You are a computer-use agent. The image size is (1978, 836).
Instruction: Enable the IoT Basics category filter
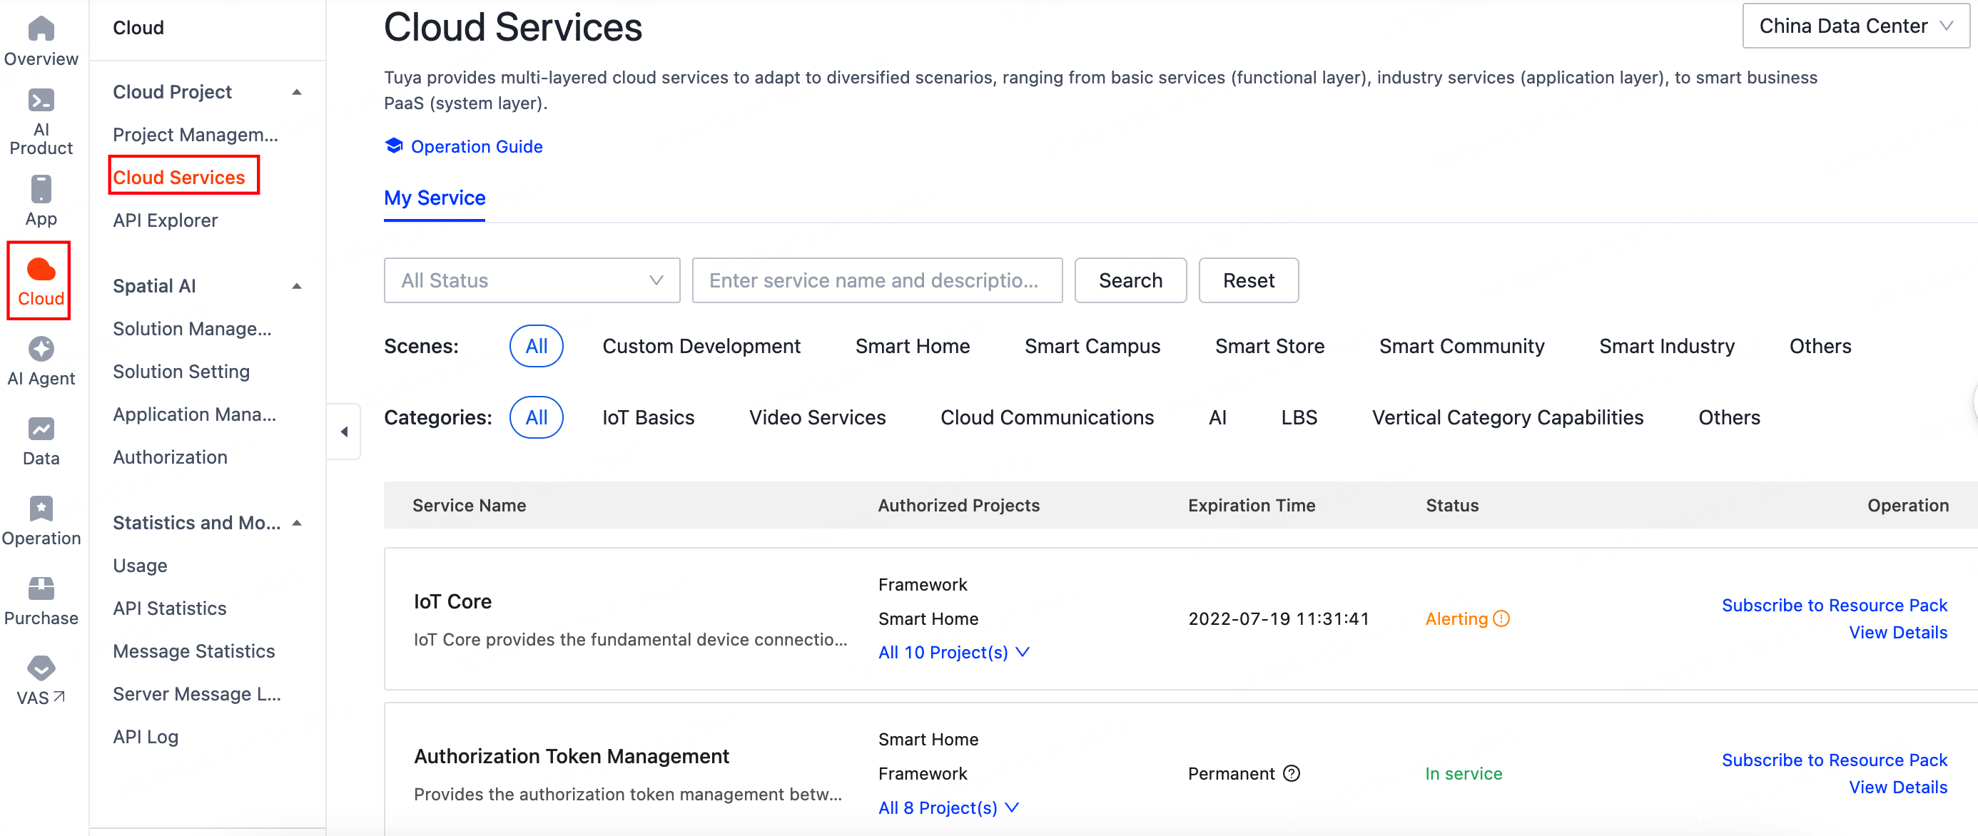coord(648,417)
